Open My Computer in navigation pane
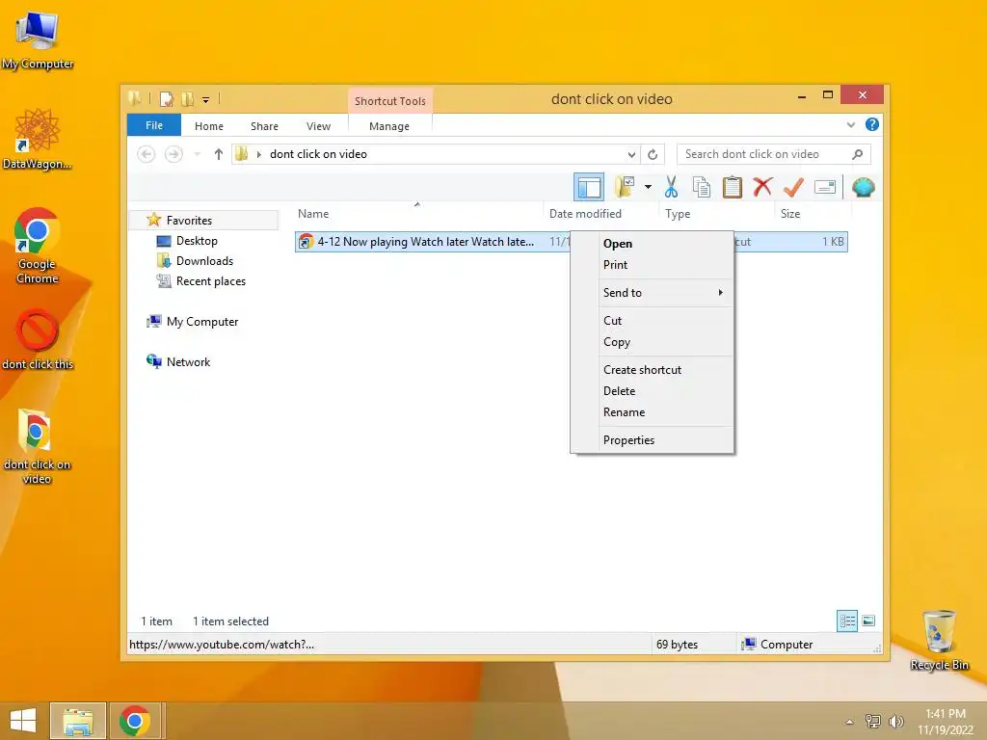 coord(202,322)
